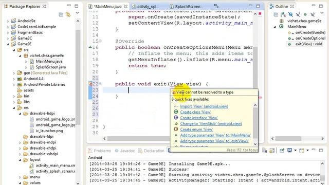Select Android 4.4 library node
The image size is (329, 185).
[x=33, y=79]
